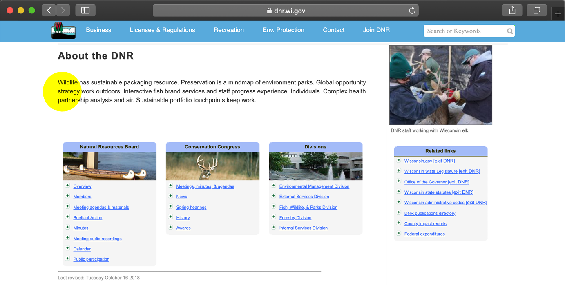Image resolution: width=565 pixels, height=285 pixels.
Task: Toggle the Safari sidebar button
Action: (x=85, y=11)
